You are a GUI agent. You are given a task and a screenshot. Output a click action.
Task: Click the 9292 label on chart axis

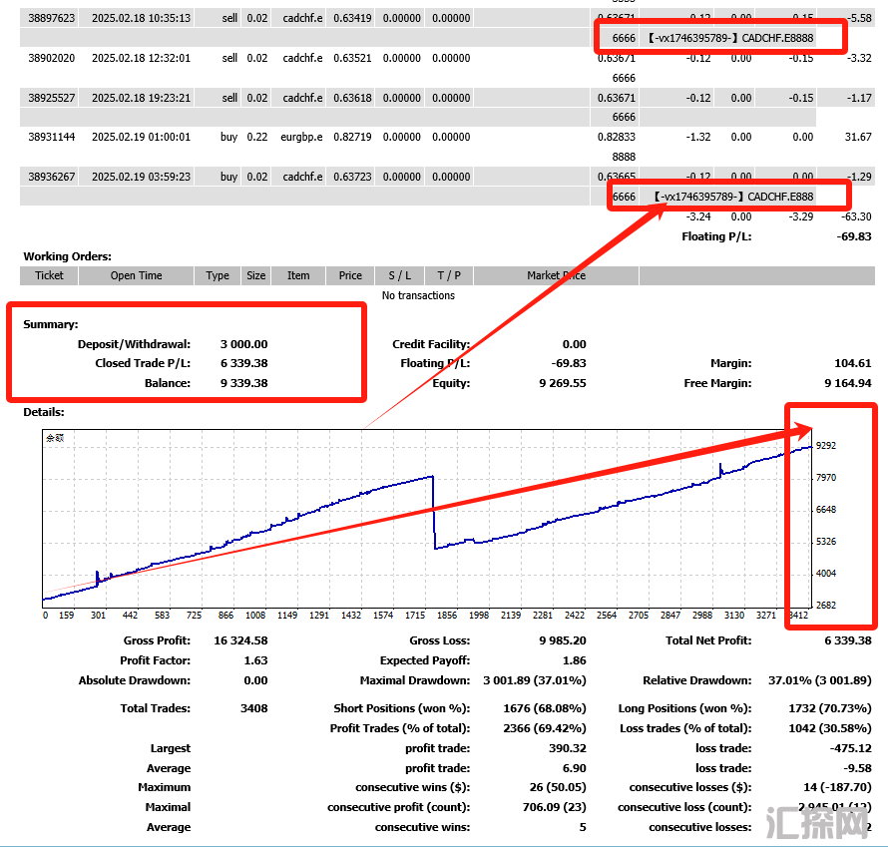coord(825,446)
